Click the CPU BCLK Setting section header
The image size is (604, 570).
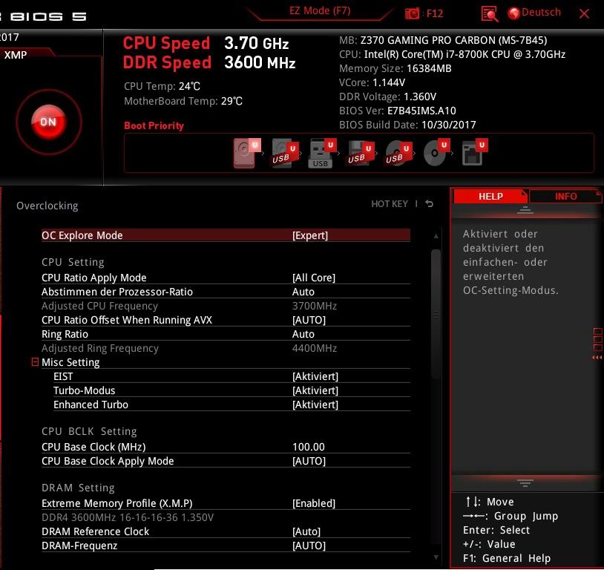click(x=89, y=431)
